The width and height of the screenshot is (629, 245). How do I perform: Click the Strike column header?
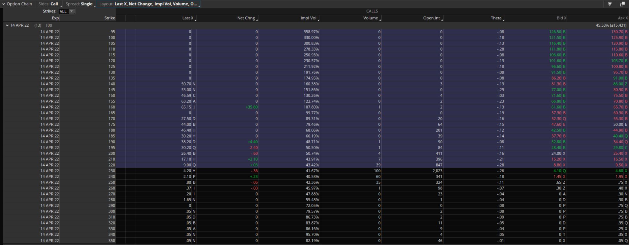110,18
